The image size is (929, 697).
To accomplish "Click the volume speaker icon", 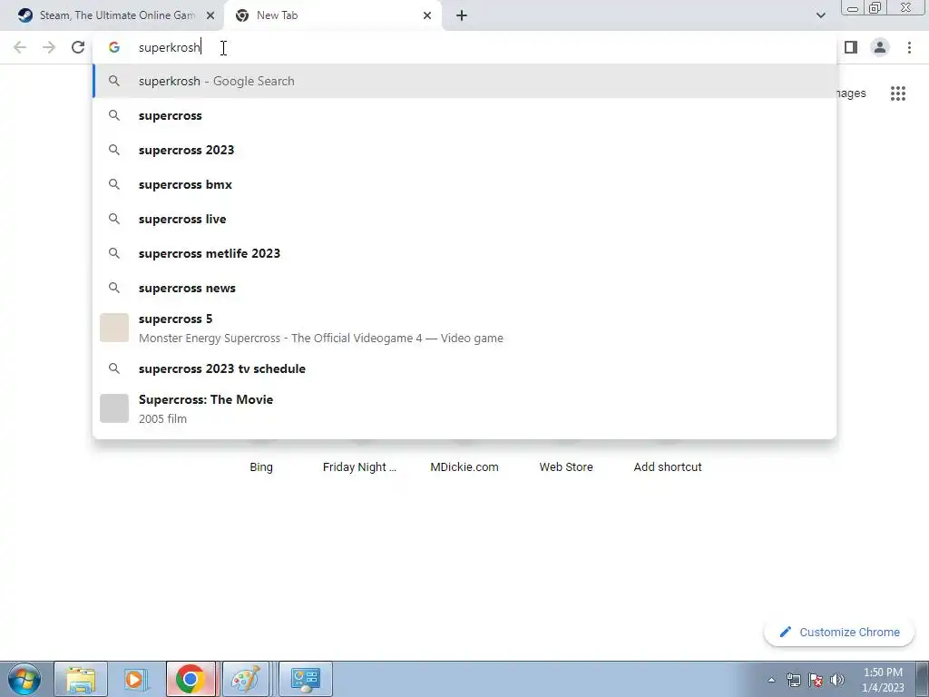I will [x=837, y=680].
